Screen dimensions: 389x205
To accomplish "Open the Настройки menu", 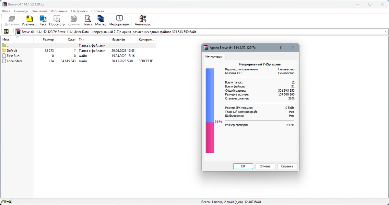I will (x=79, y=11).
